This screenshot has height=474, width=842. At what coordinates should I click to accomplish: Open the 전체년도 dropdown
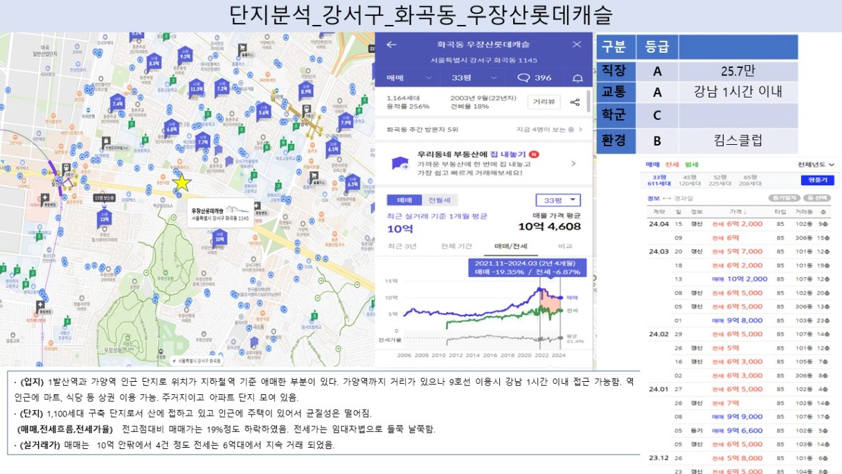816,165
